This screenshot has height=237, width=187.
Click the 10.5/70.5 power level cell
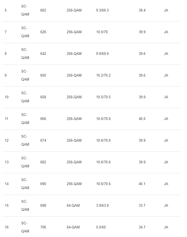click(103, 97)
